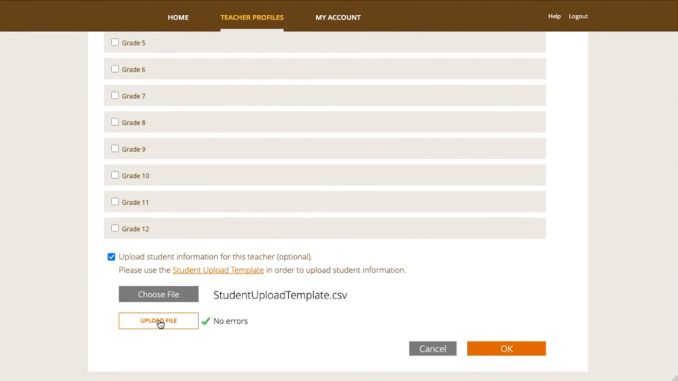Viewport: 678px width, 381px height.
Task: Check the Grade 12 checkbox
Action: pos(115,228)
